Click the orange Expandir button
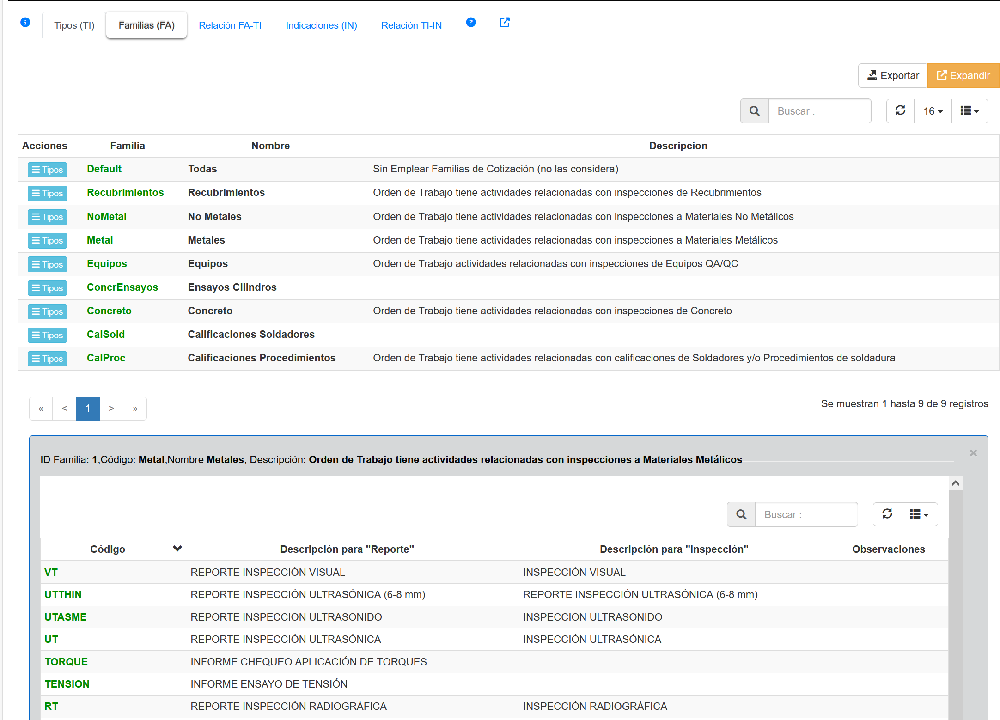The height and width of the screenshot is (720, 1000). (x=963, y=75)
